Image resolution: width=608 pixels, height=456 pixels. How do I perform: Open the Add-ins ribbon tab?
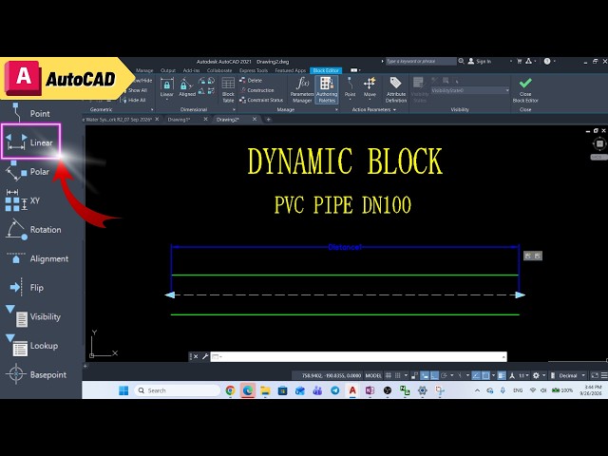coord(191,70)
